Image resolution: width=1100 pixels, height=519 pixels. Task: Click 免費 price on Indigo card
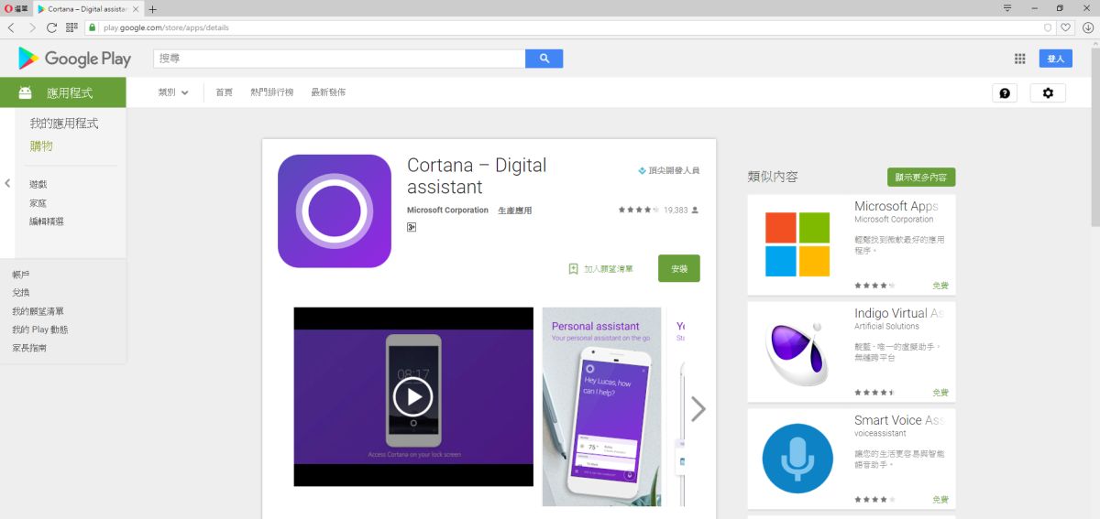(x=940, y=393)
